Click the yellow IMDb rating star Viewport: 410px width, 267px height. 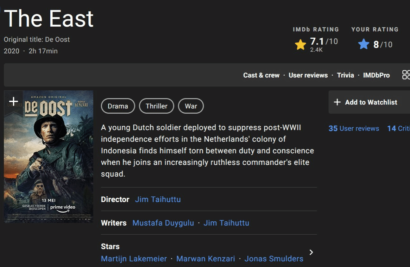[x=300, y=45]
